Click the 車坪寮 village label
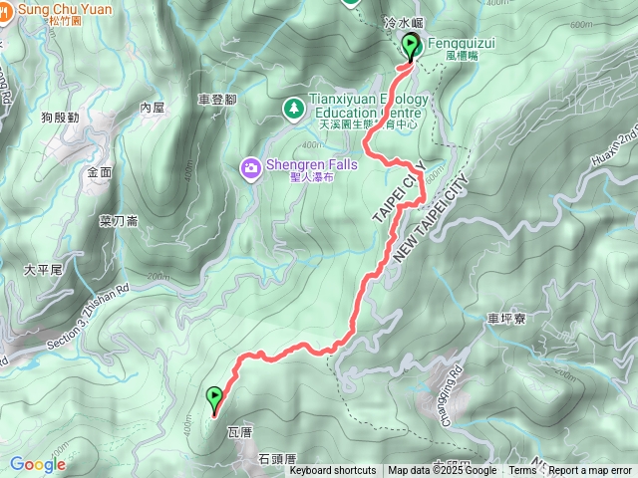Screen dimensions: 638x478 [x=506, y=319]
